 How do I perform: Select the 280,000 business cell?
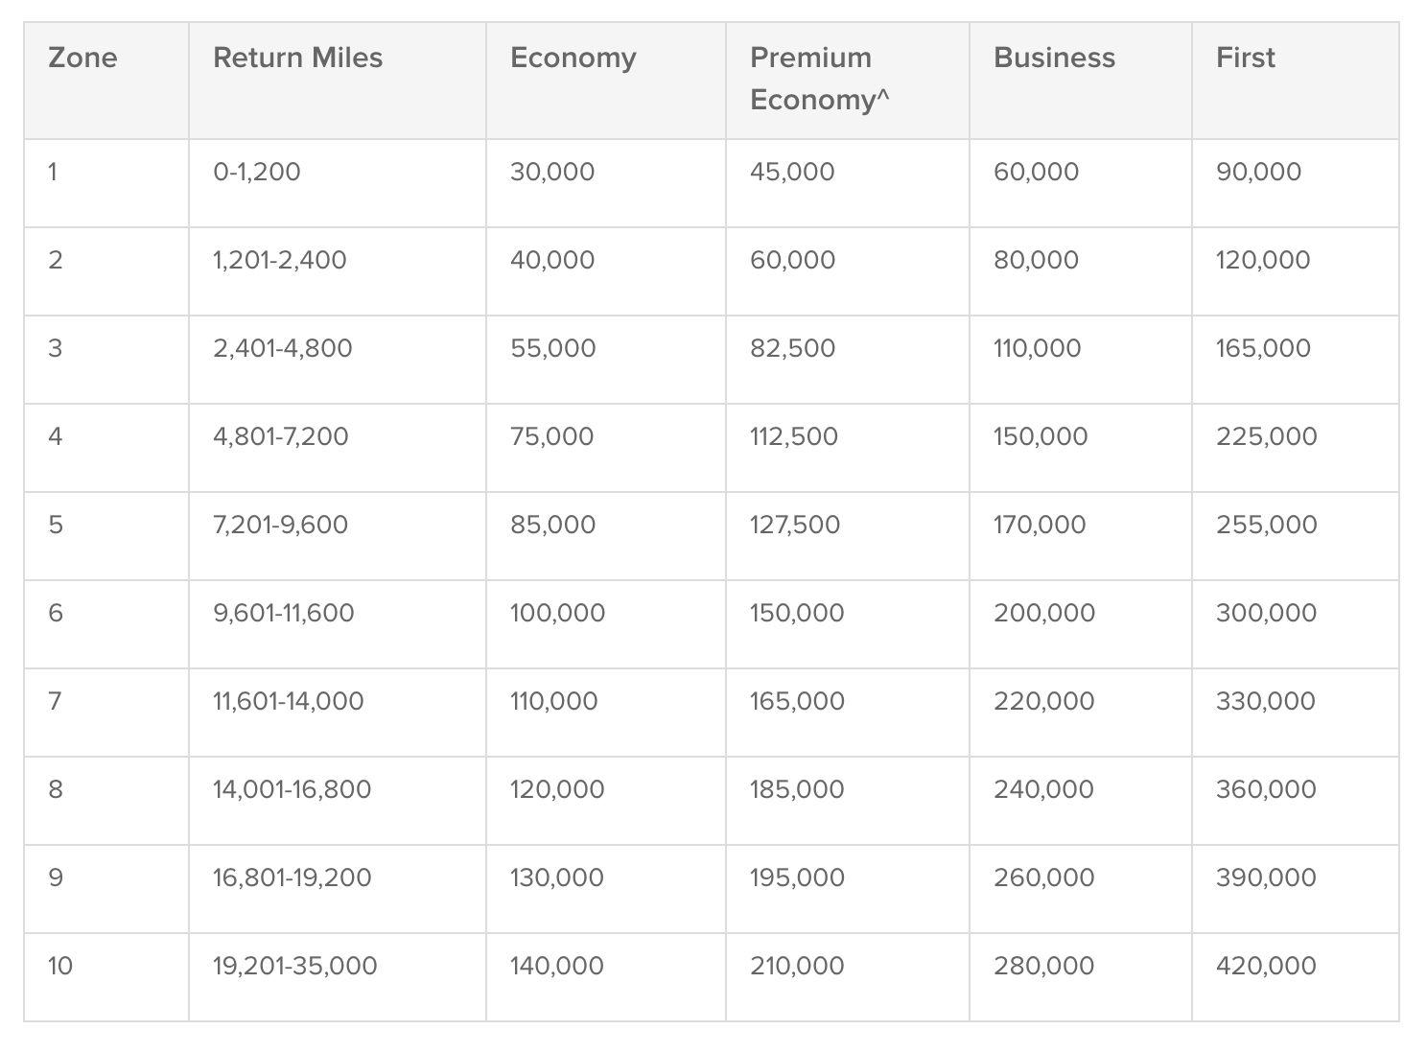(1043, 966)
